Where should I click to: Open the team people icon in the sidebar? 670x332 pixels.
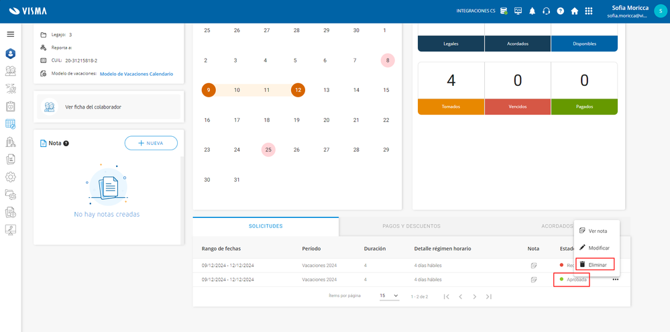pos(11,71)
